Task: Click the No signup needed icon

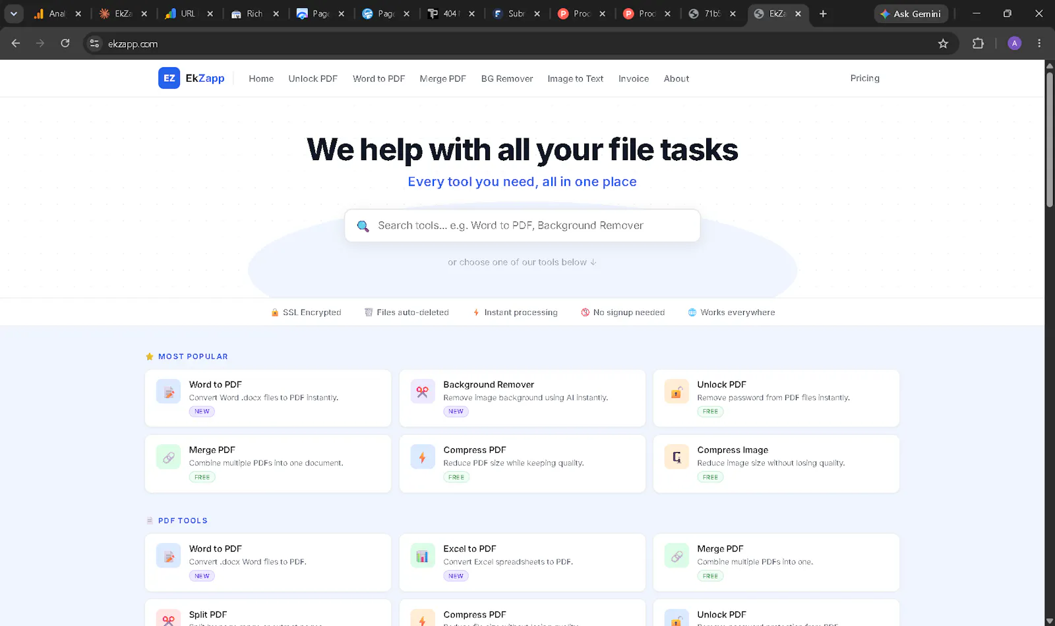Action: click(x=585, y=312)
